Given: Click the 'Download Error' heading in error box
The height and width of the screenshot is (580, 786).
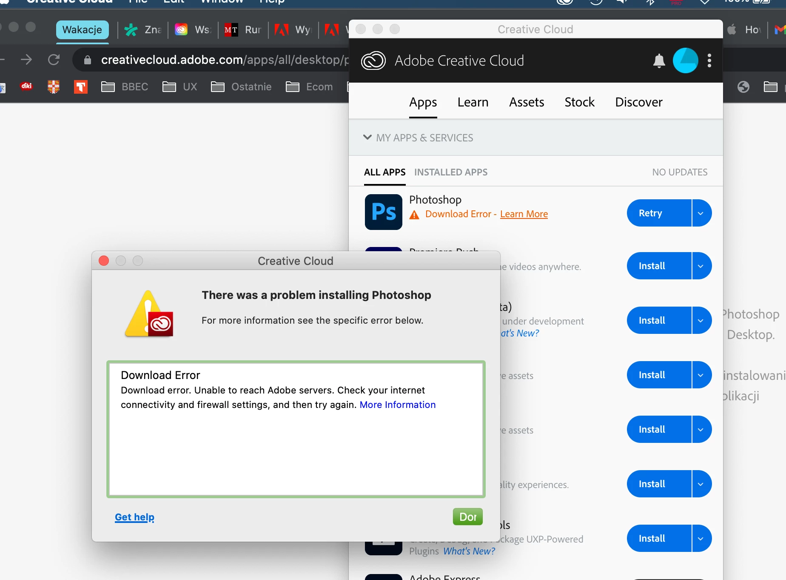Looking at the screenshot, I should pos(160,375).
